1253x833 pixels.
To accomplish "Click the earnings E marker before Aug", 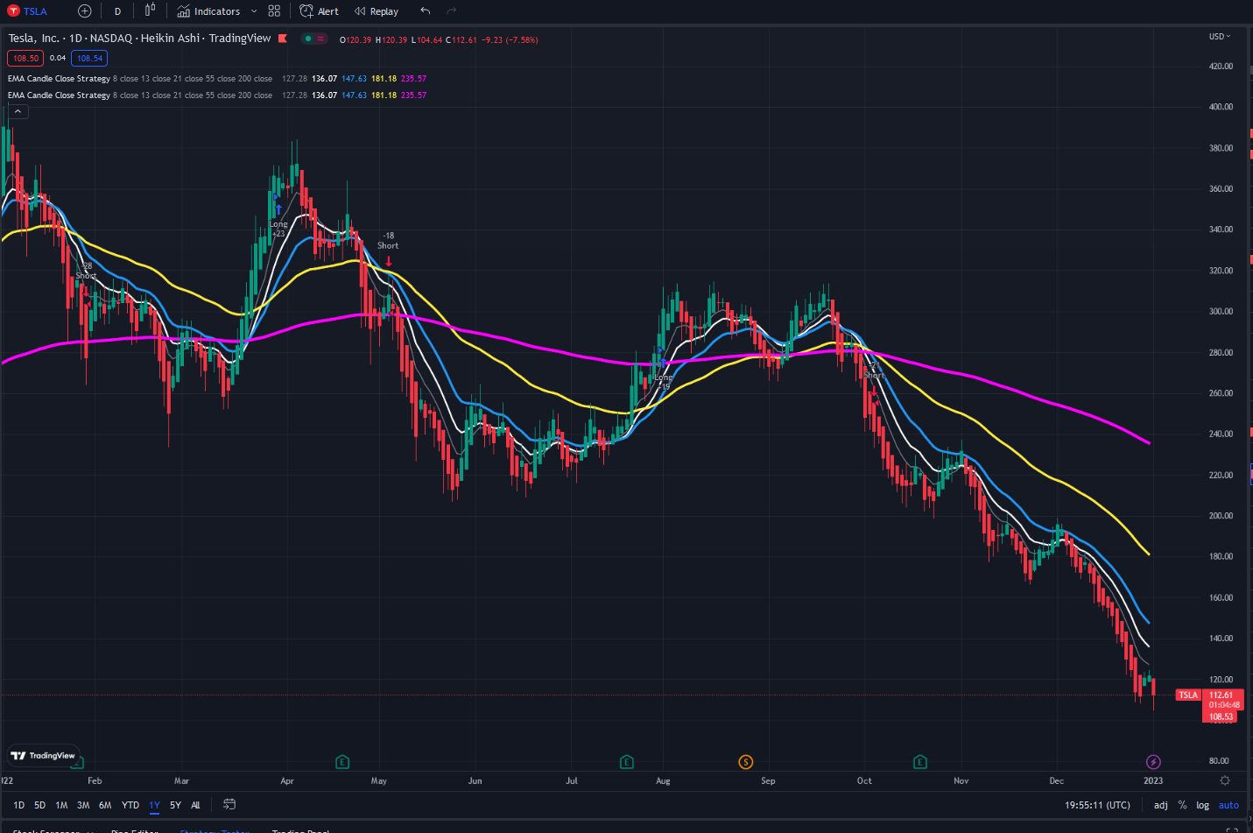I will [627, 762].
